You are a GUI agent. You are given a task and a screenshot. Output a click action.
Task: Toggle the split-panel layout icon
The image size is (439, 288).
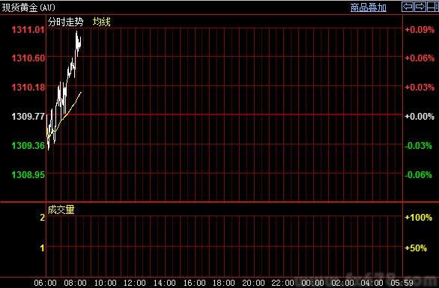(x=433, y=7)
